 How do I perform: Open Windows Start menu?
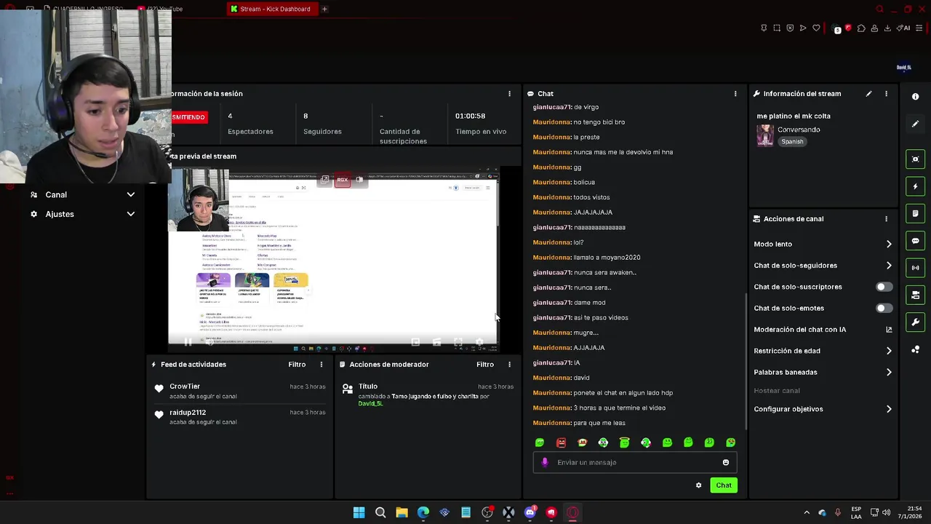[x=359, y=512]
